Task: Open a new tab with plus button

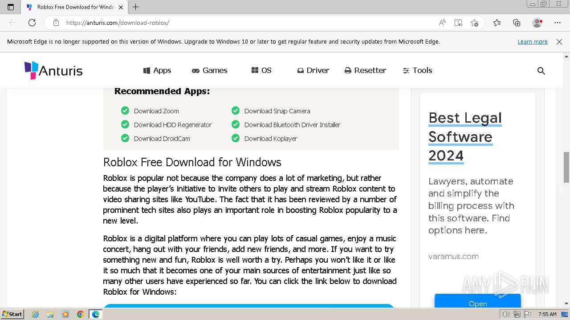Action: coord(136,7)
